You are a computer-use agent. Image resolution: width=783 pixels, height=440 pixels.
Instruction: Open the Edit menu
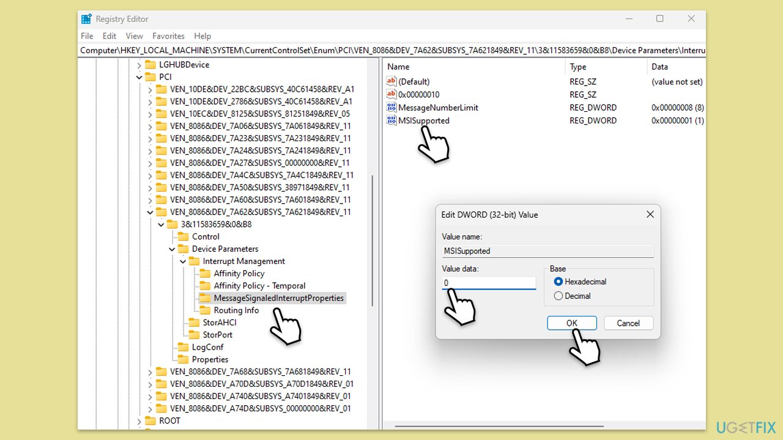click(x=109, y=36)
